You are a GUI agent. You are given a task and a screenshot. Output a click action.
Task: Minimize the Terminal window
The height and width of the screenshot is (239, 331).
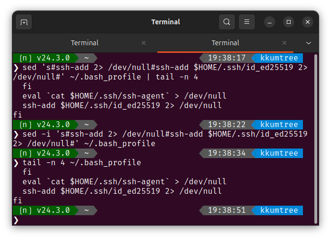(x=270, y=22)
